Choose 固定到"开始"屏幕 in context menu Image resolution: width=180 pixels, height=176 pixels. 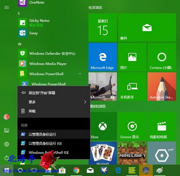[x=54, y=93]
